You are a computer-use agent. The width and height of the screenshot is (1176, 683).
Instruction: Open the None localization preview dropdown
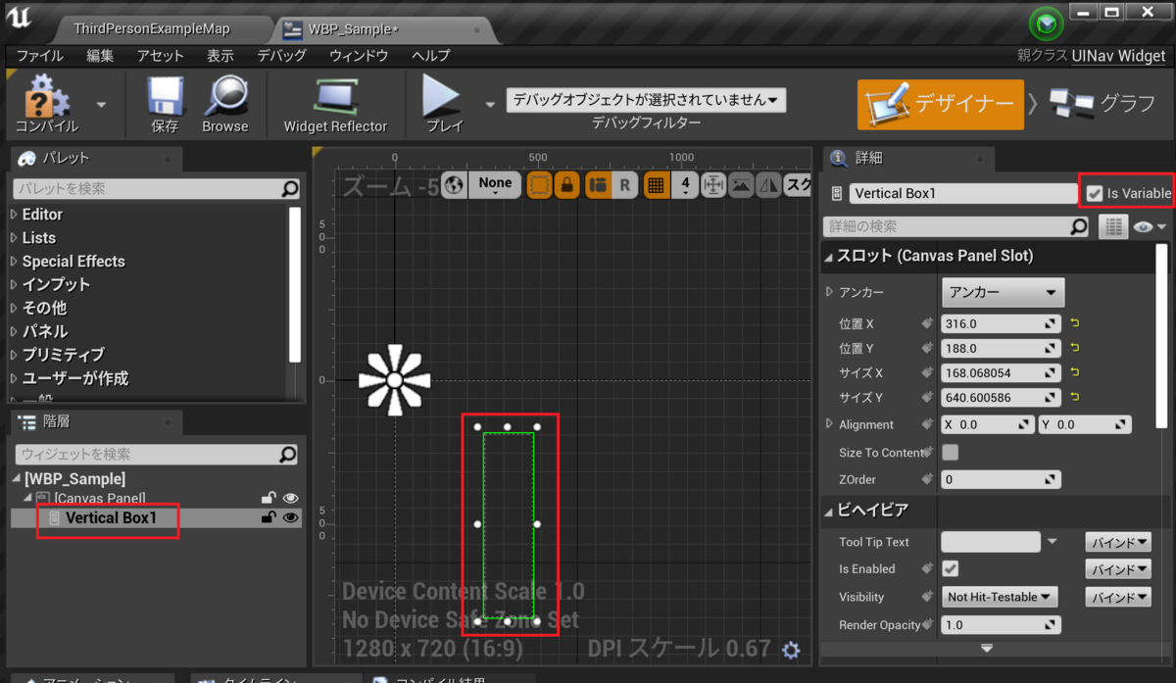[495, 184]
